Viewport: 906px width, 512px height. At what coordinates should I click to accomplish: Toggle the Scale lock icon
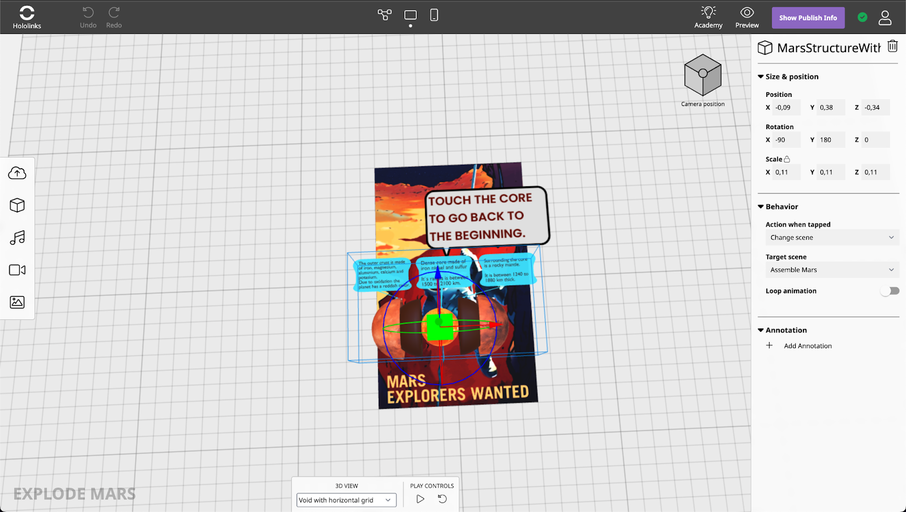[787, 159]
